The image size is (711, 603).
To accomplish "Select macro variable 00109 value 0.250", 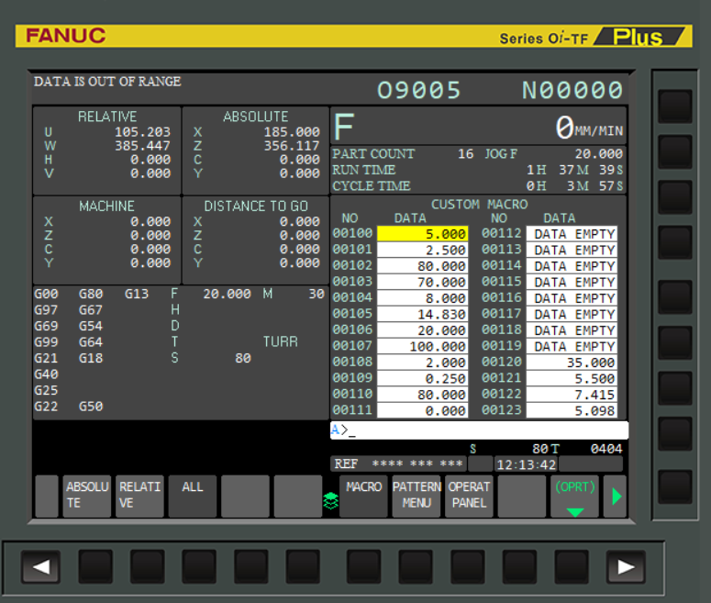I will pos(423,378).
